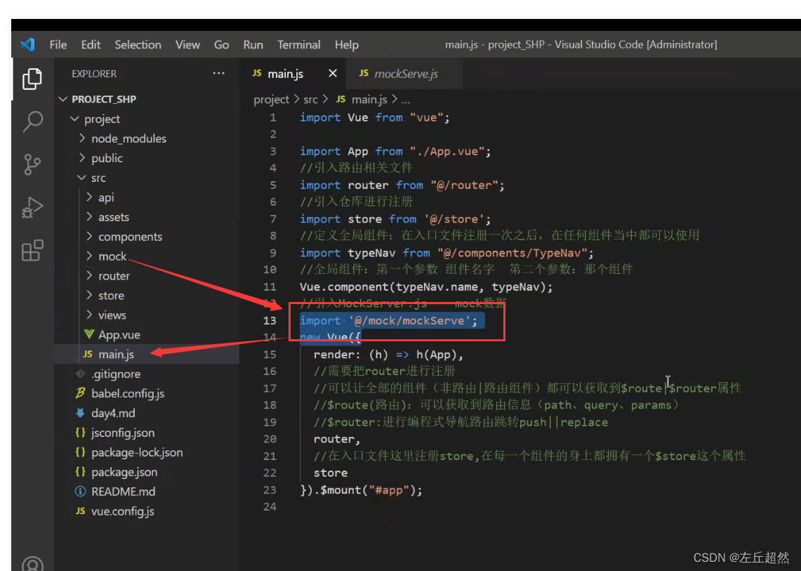Click the main.js breadcrumb segment
Viewport: 801px width, 571px height.
click(369, 100)
